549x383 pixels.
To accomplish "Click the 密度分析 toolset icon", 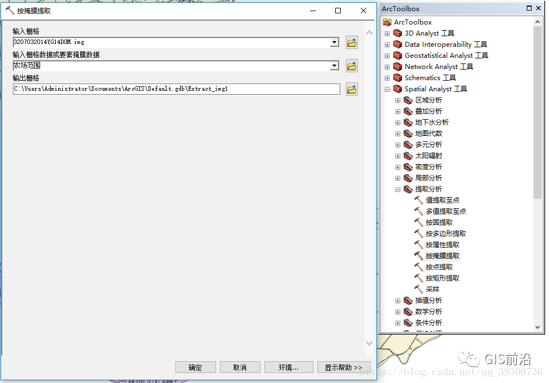I will [x=408, y=167].
